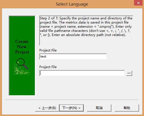The image size is (144, 116).
Task: Click the empty project directory input field
Action: click(82, 73)
